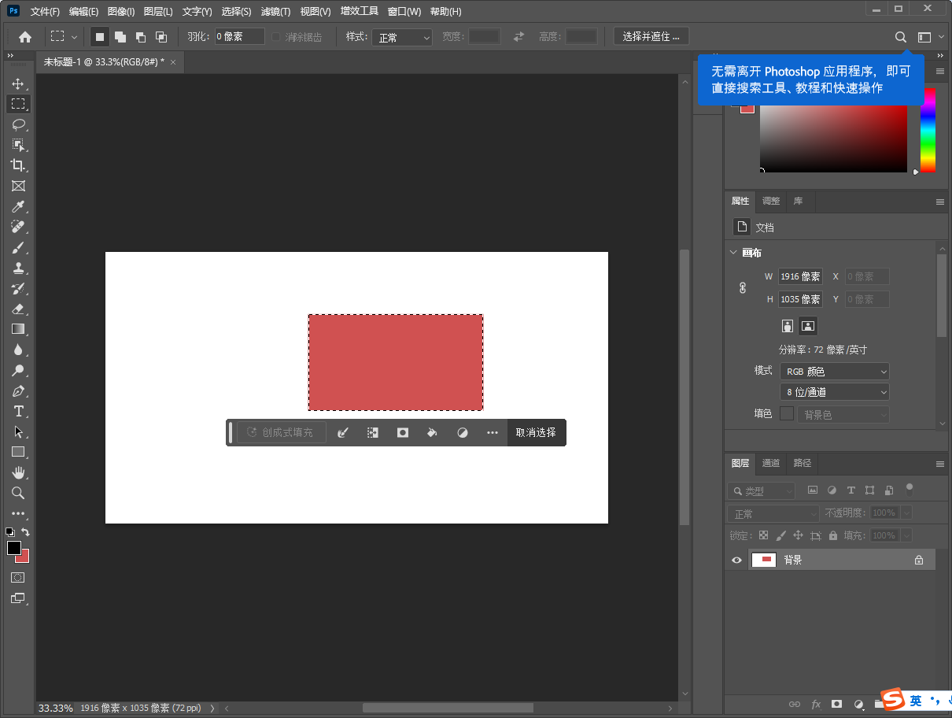Collapse the 画布 section

click(x=733, y=253)
